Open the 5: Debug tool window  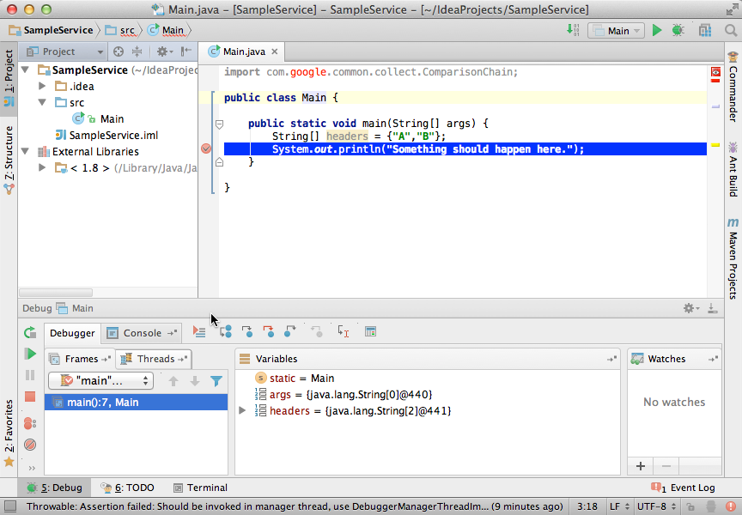click(55, 488)
